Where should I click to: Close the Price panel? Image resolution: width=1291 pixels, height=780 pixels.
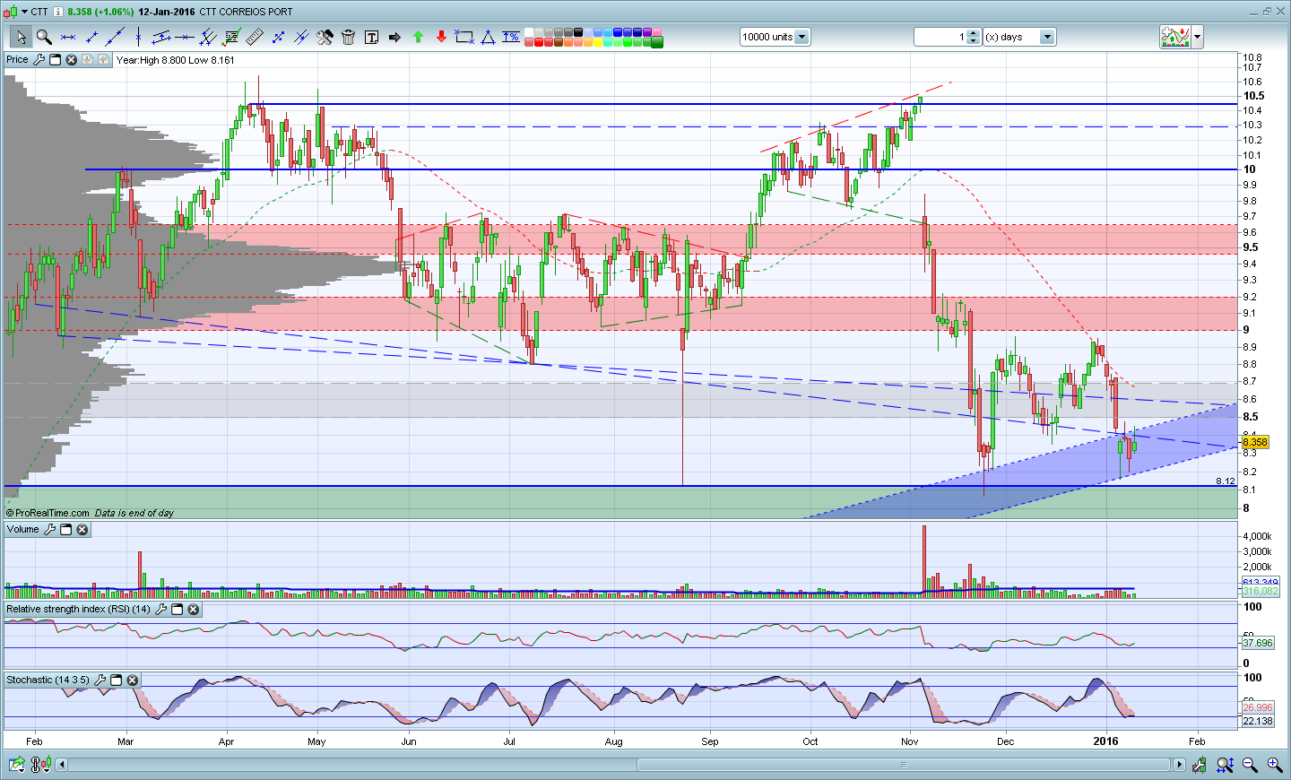pos(71,59)
